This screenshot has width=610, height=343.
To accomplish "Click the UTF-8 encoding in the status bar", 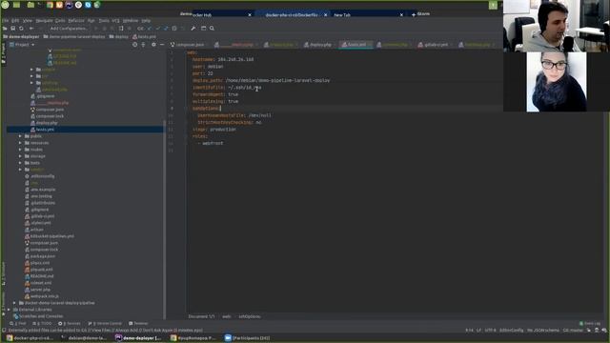I will pos(490,331).
